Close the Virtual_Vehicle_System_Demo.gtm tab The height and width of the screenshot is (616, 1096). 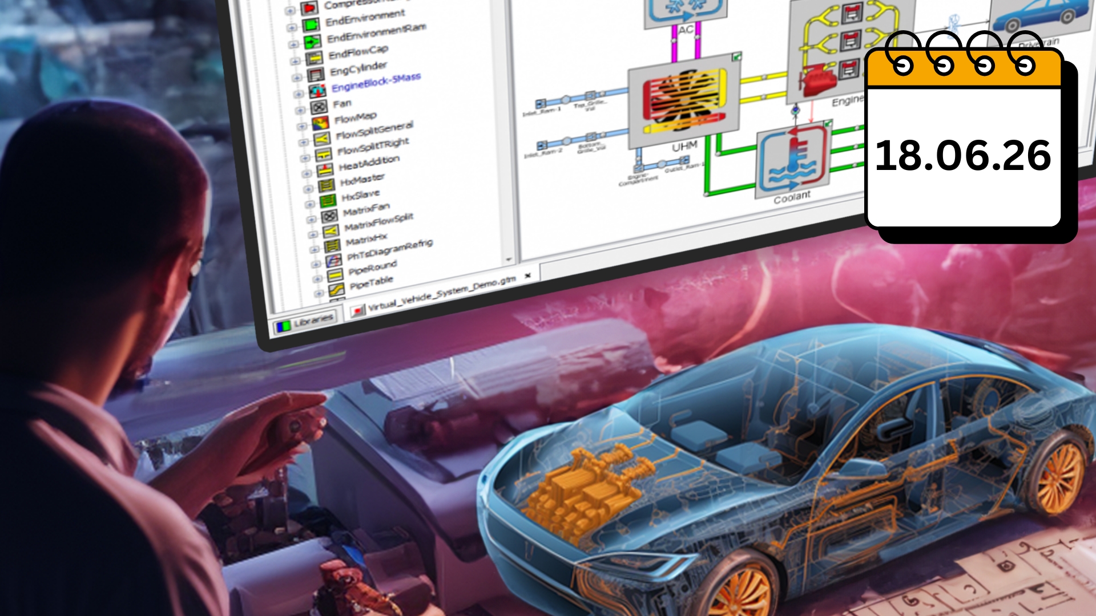click(x=528, y=275)
